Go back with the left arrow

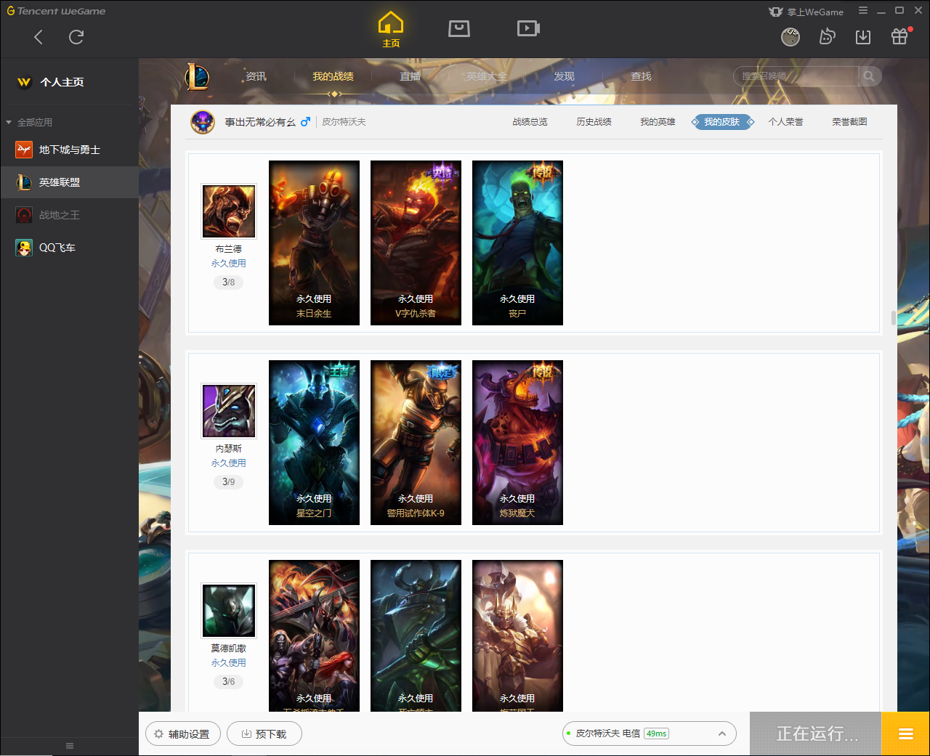pyautogui.click(x=39, y=37)
